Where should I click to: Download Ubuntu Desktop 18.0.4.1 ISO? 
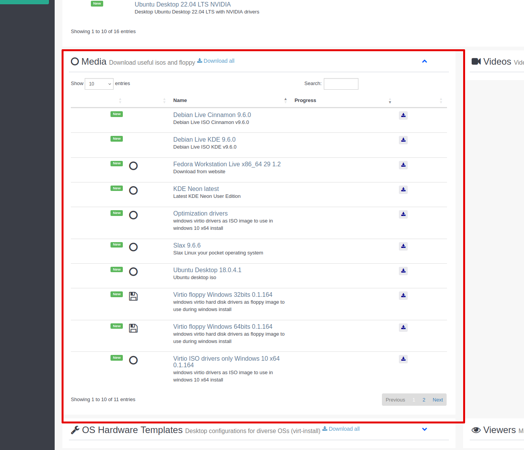[x=403, y=271]
